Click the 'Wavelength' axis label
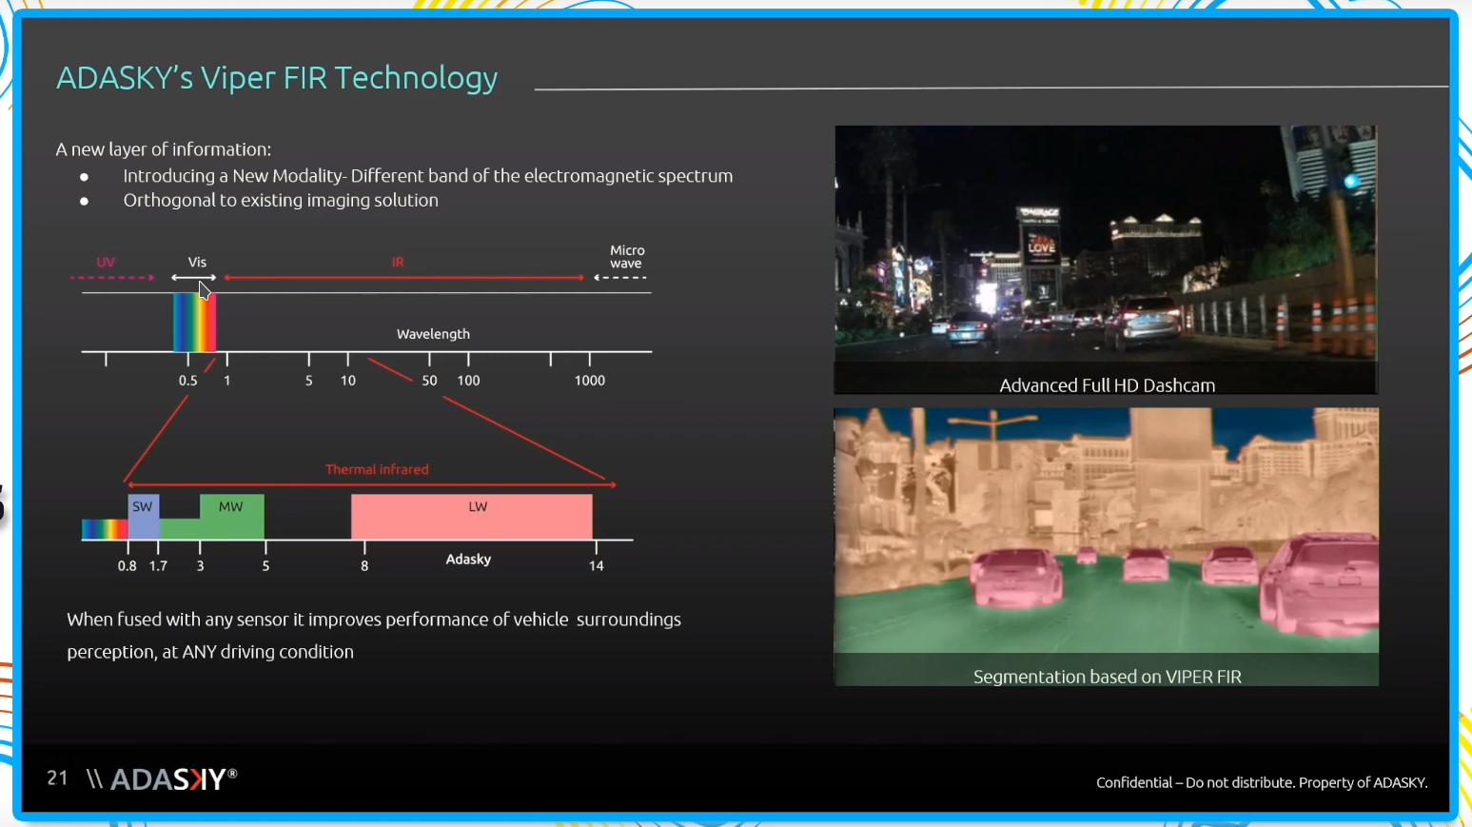This screenshot has height=827, width=1472. [433, 334]
